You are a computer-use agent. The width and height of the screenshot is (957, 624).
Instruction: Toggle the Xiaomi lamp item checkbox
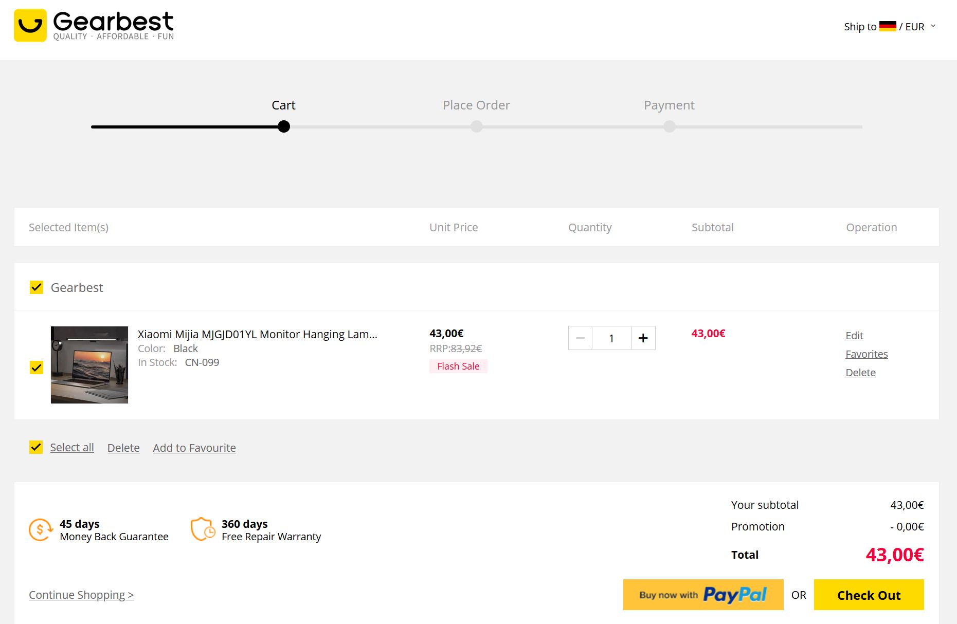[x=37, y=368]
